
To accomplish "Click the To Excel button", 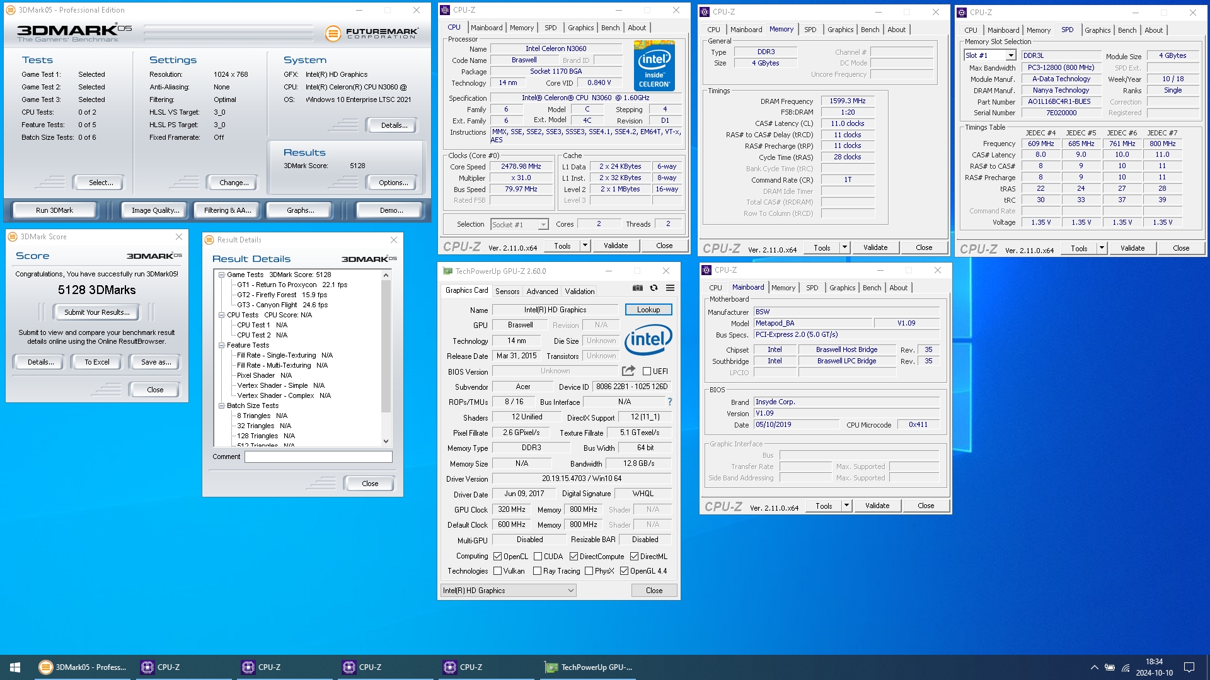I will tap(97, 362).
